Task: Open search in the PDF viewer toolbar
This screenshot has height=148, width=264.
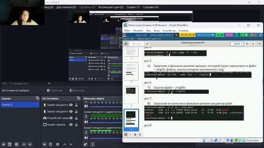Action: (247, 44)
